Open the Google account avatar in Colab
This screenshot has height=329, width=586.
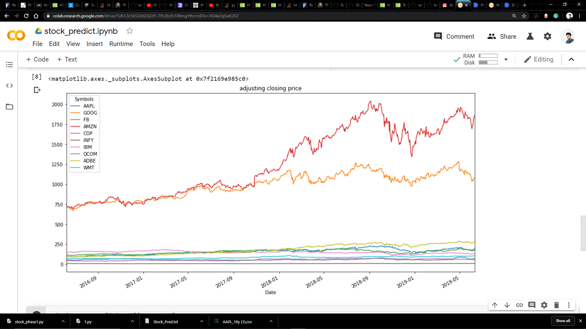[568, 36]
